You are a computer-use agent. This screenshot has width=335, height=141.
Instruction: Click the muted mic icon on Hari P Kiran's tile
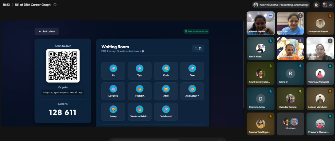pos(271,41)
